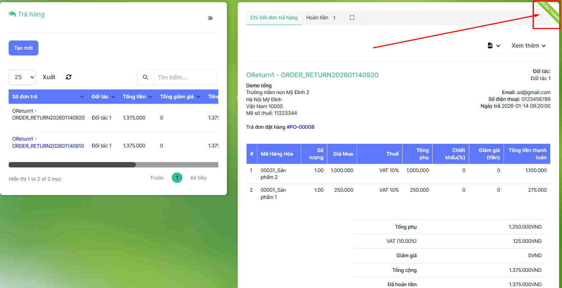562x288 pixels.
Task: Click the refresh icon beside Xuất
Action: [x=69, y=77]
